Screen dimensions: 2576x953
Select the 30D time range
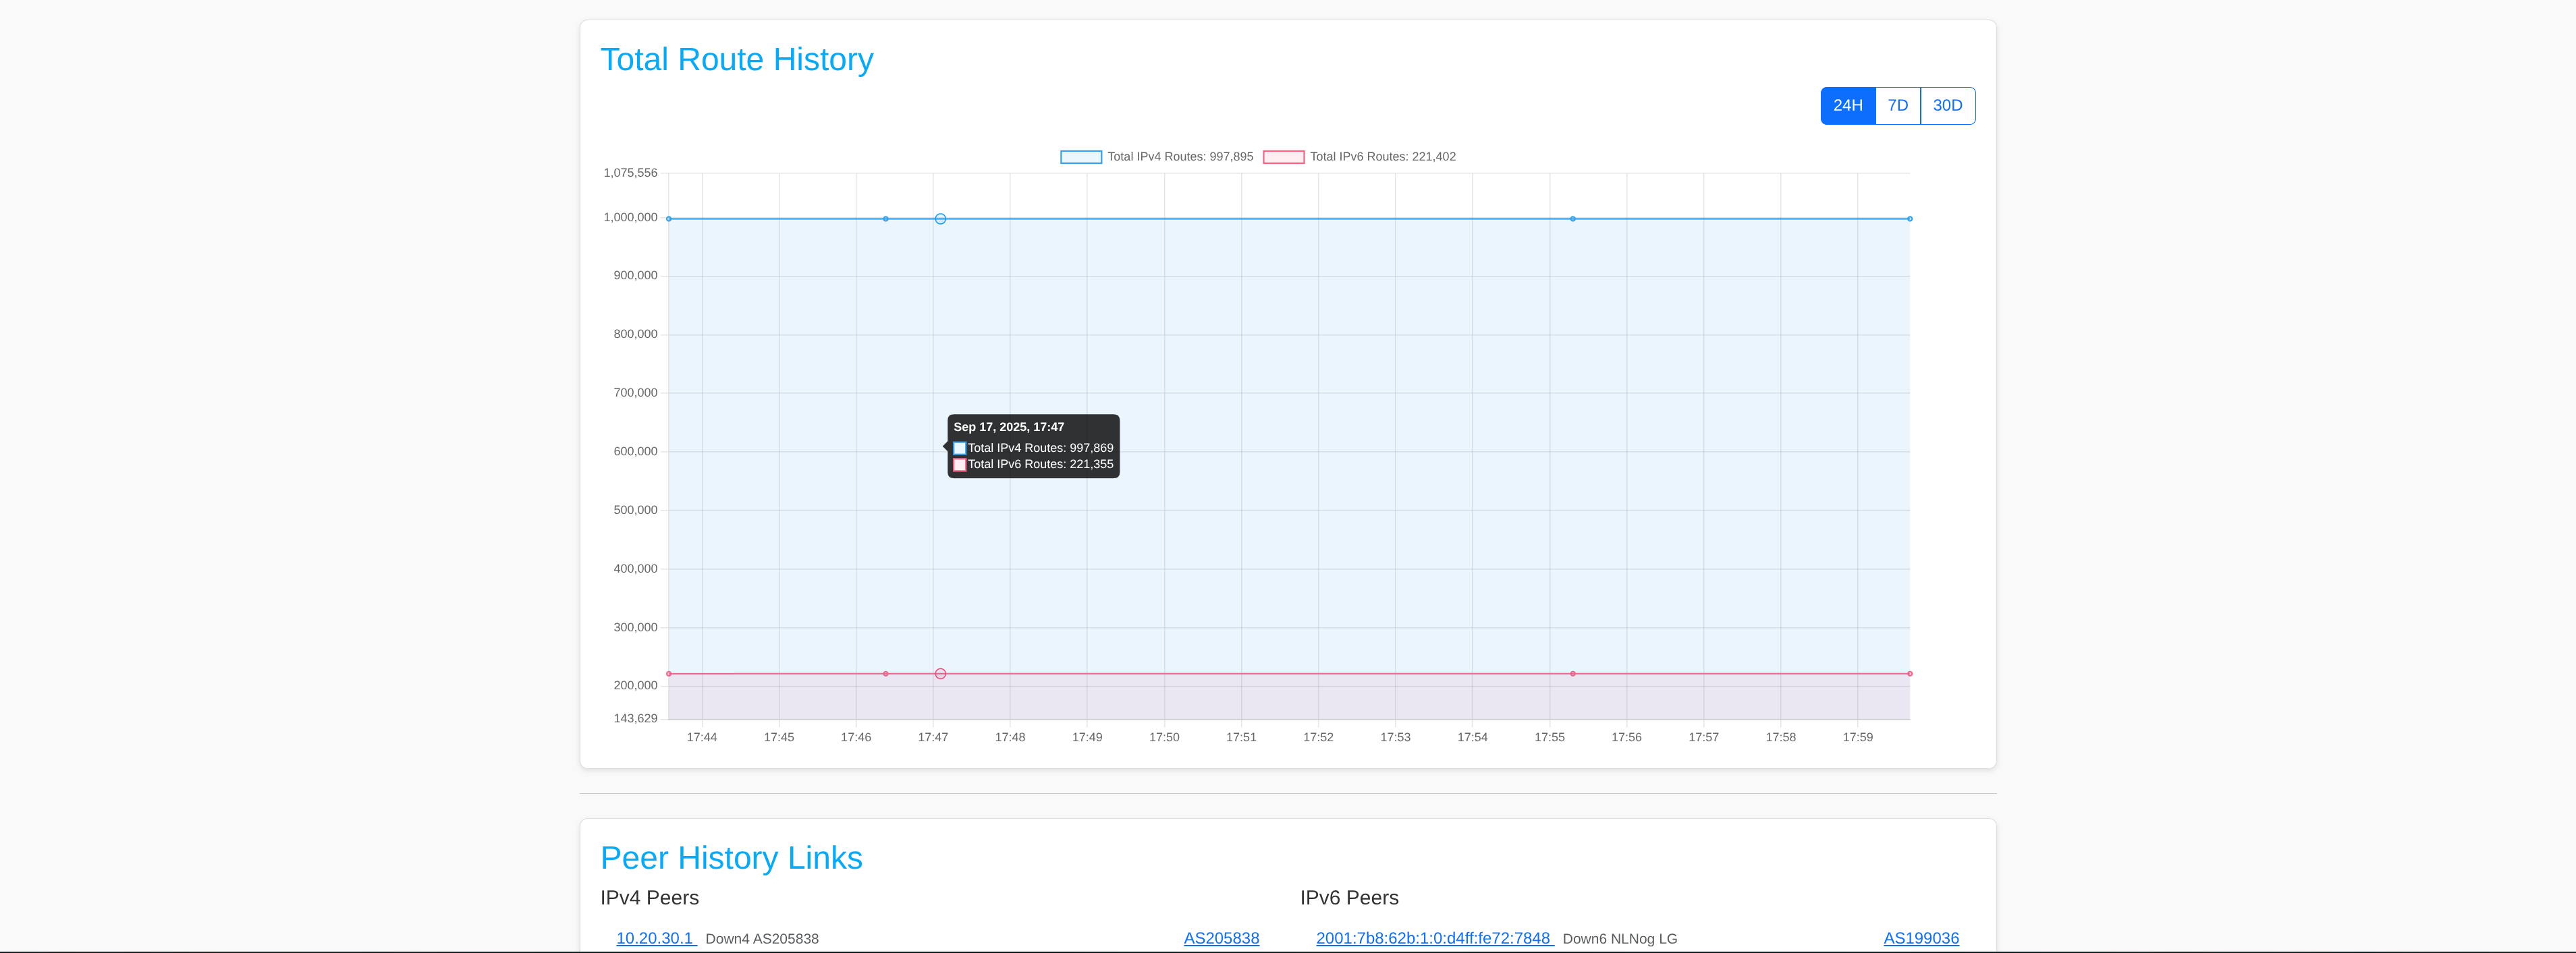tap(1946, 106)
